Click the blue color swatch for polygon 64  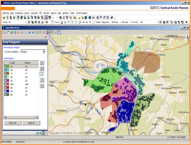[8, 91]
